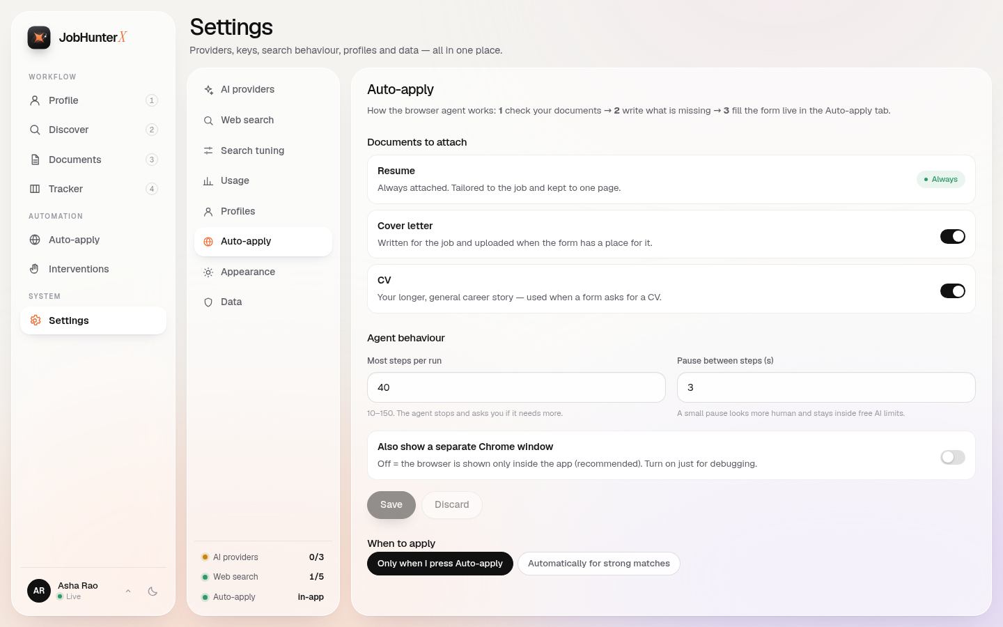Click the Discover step badge 2
The height and width of the screenshot is (627, 1003).
152,130
